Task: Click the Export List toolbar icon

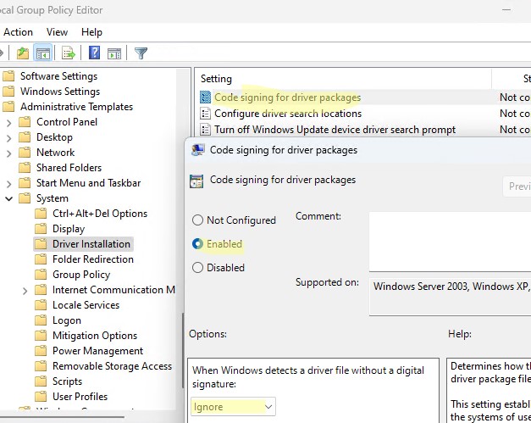Action: click(69, 53)
